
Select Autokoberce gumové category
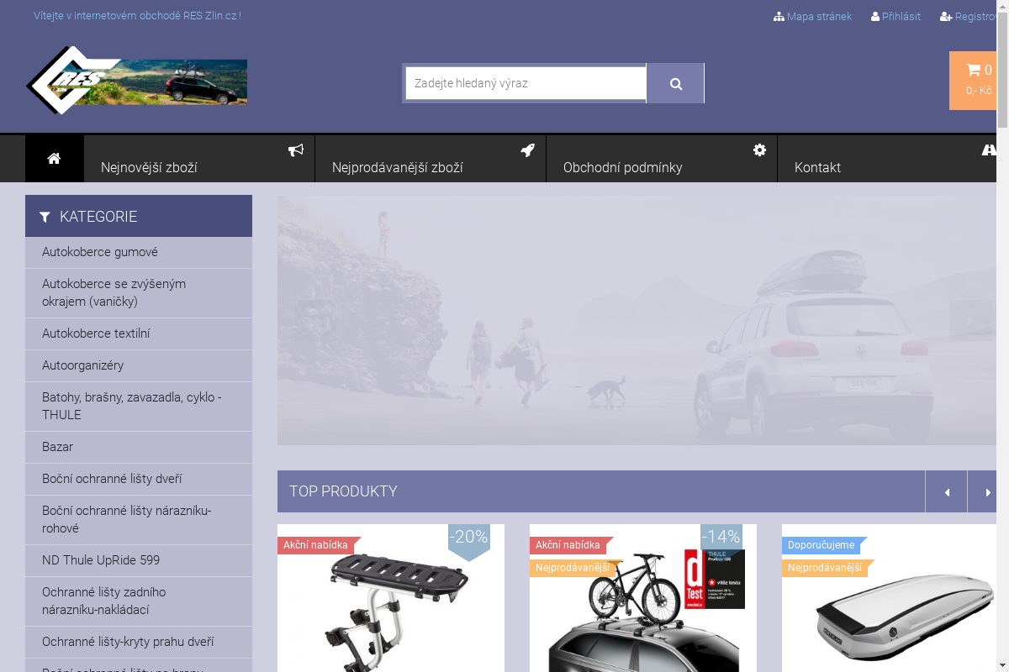click(x=100, y=252)
